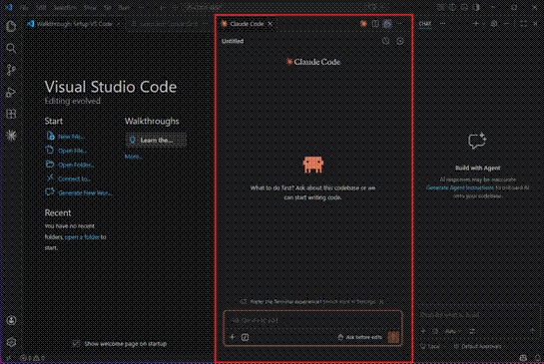Open the Auto model dropdown in Chat

click(453, 331)
